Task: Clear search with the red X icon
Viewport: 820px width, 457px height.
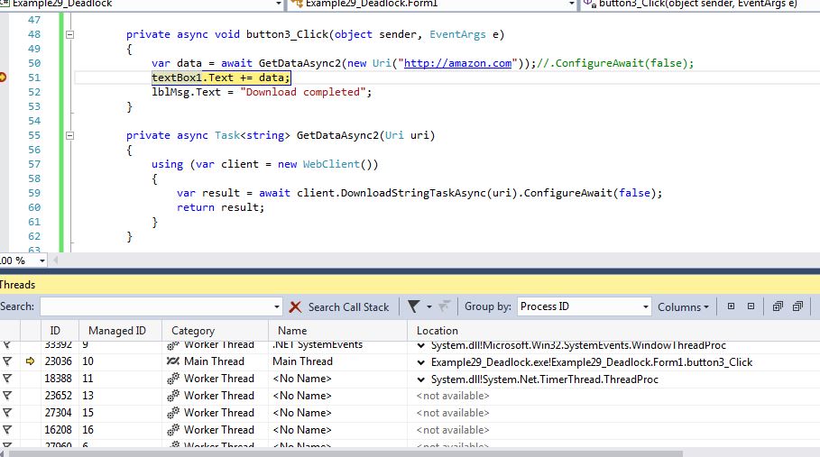Action: pyautogui.click(x=295, y=307)
